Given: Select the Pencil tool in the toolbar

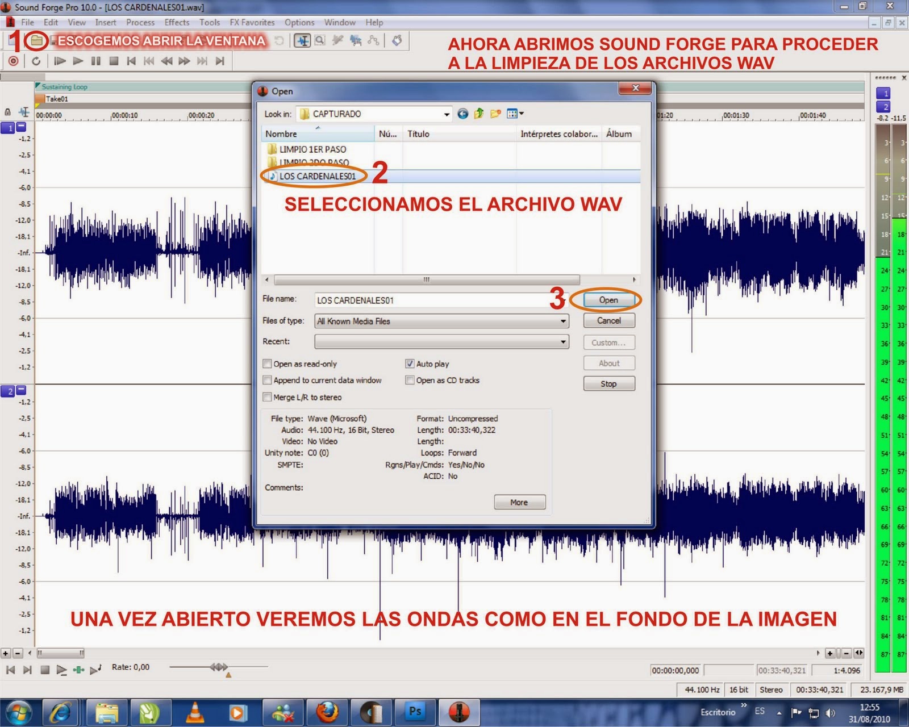Looking at the screenshot, I should click(337, 40).
